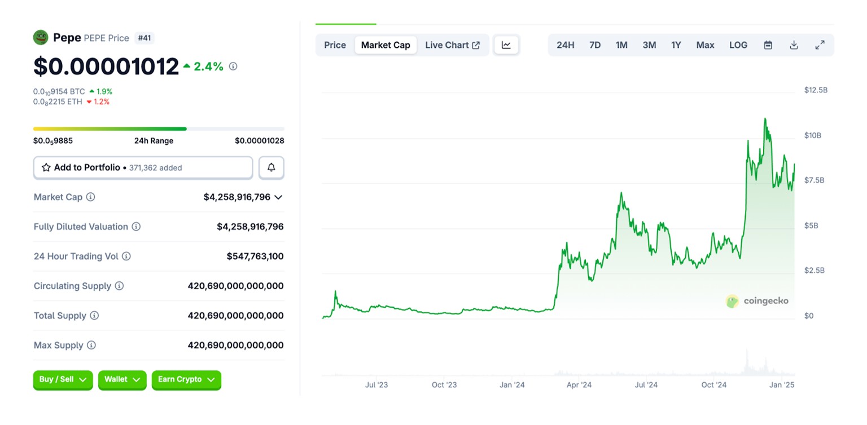Viewport: 867px width, 425px height.
Task: Click star icon in Add to Portfolio
Action: point(46,168)
